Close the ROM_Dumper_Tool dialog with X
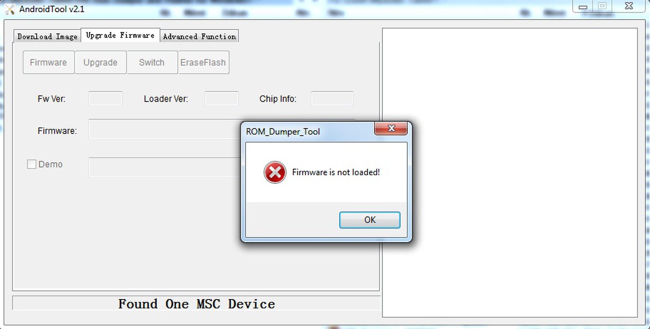650x329 pixels. (x=391, y=128)
